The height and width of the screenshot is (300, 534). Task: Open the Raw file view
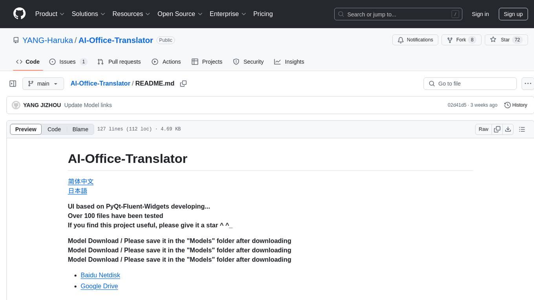click(x=483, y=129)
